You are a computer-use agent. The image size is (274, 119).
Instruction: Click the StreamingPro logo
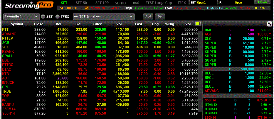pos(29,5)
